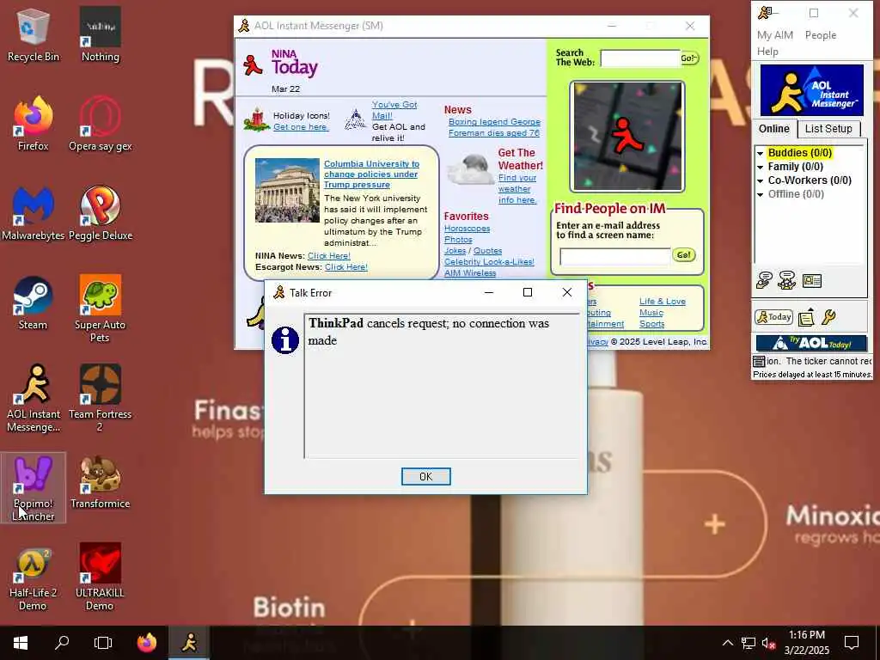Click Escargot News Click Here link
This screenshot has height=660, width=880.
[346, 267]
